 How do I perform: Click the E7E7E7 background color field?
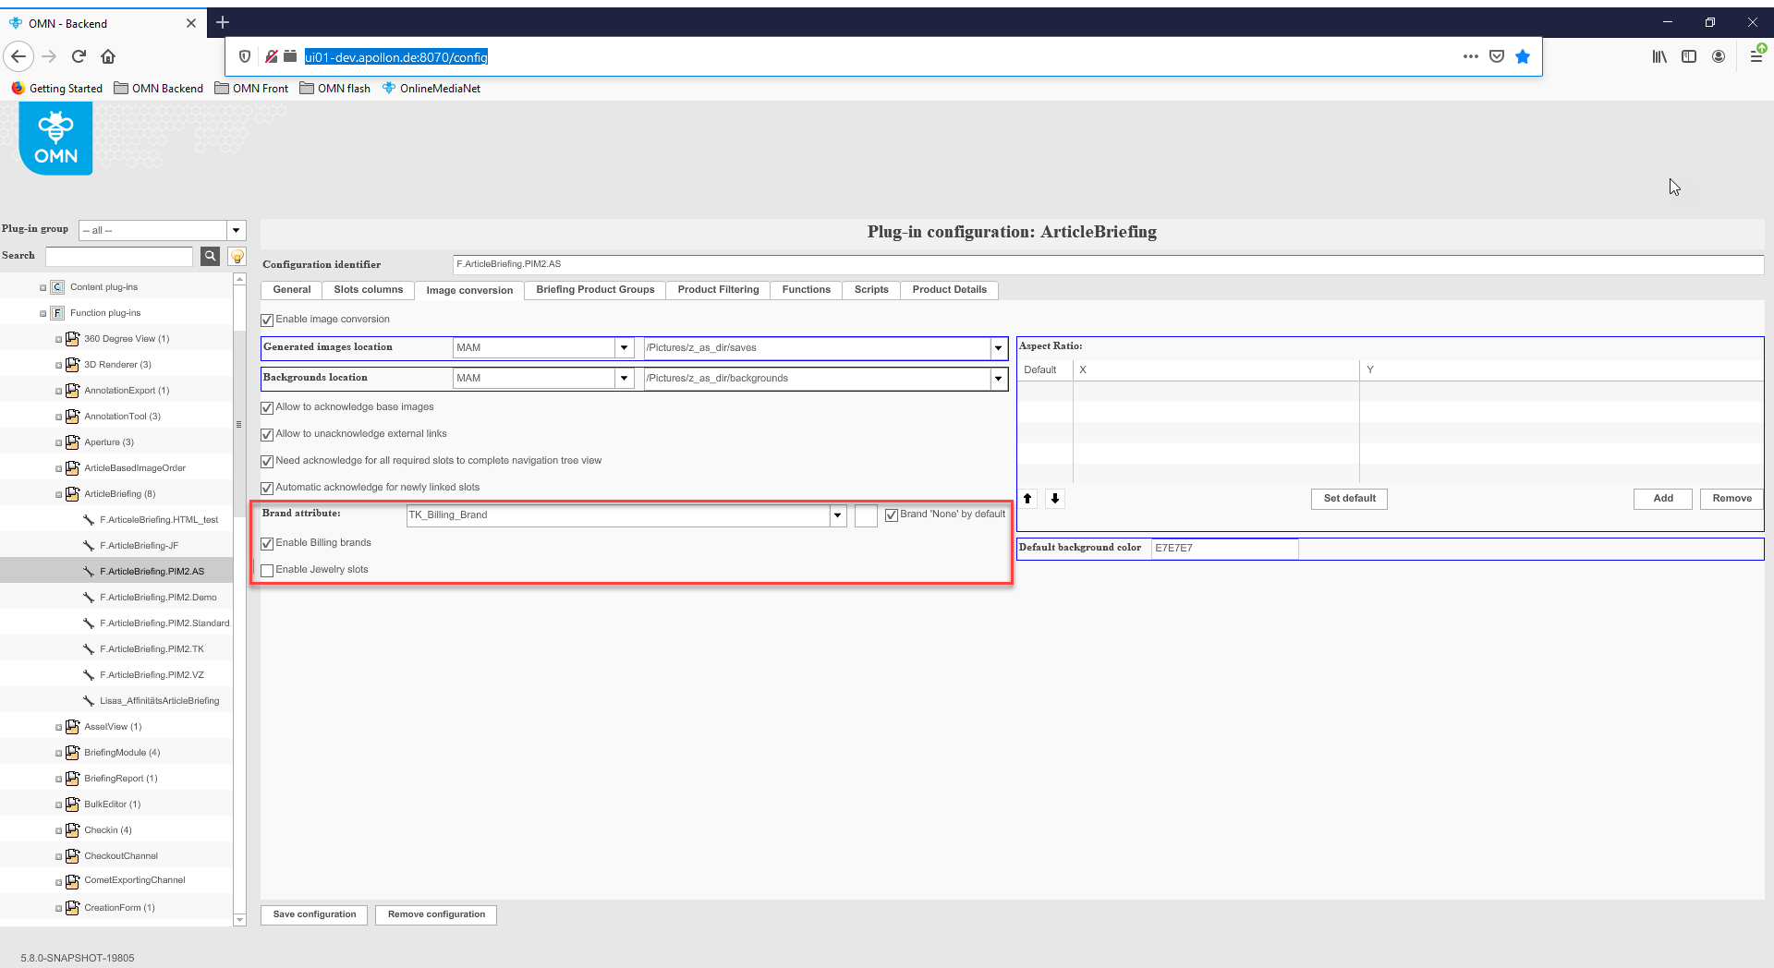(x=1224, y=548)
